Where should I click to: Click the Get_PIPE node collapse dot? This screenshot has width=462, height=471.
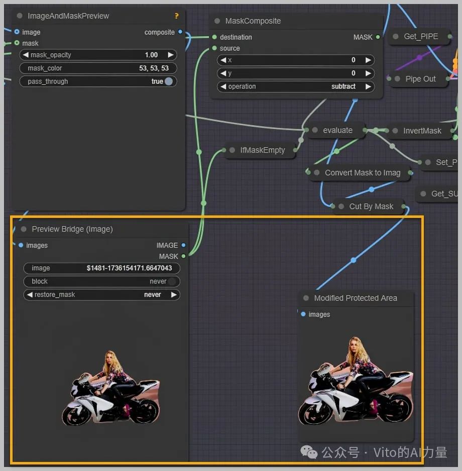(396, 36)
